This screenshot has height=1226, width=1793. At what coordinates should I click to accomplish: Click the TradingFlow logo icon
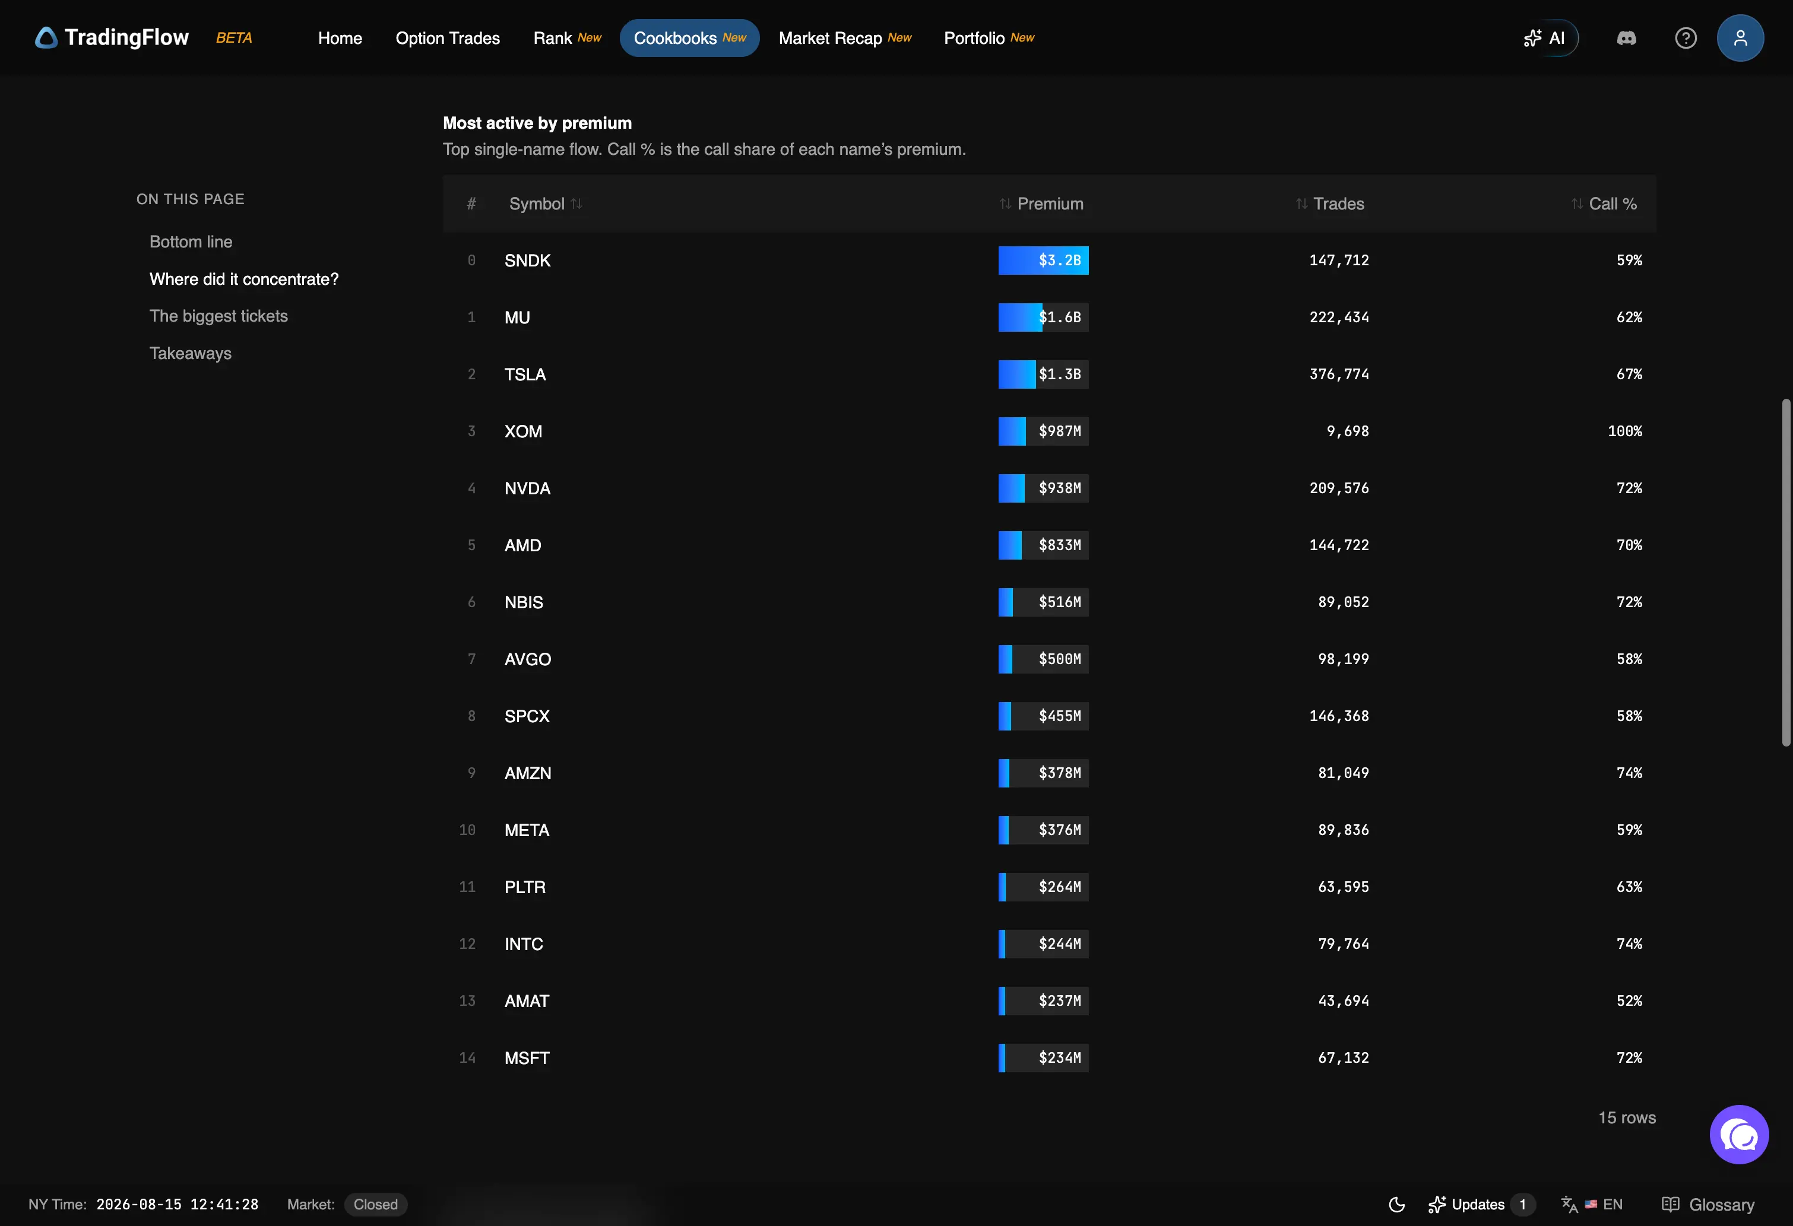pyautogui.click(x=46, y=38)
